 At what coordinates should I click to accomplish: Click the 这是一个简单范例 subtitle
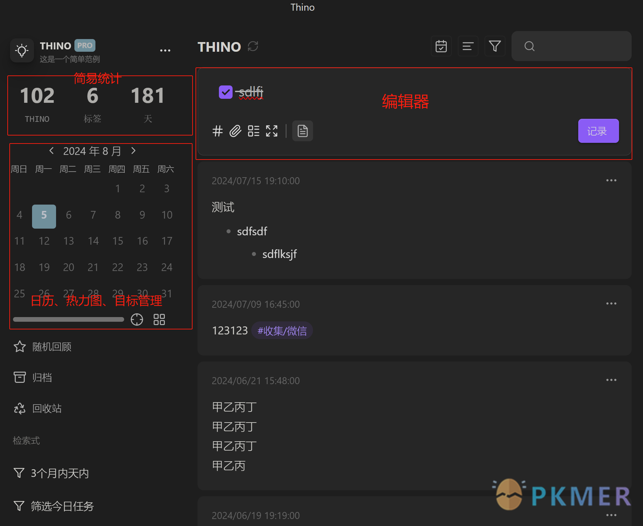(x=70, y=59)
